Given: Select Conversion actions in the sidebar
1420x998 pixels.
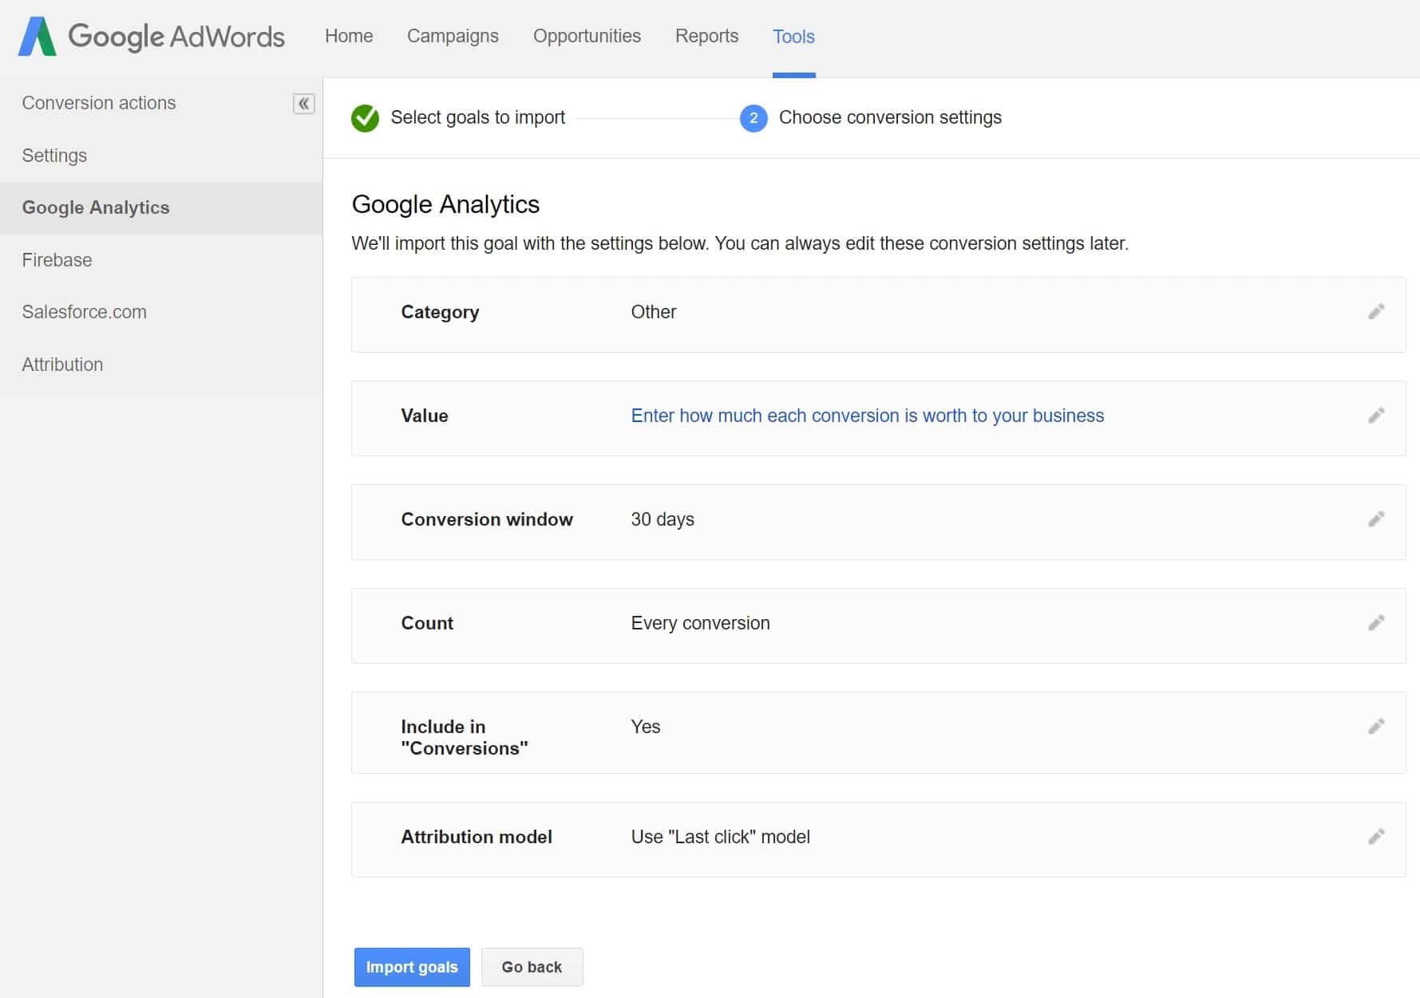Looking at the screenshot, I should pos(98,102).
